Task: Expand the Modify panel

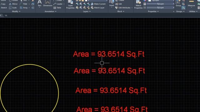Action: pos(16,12)
